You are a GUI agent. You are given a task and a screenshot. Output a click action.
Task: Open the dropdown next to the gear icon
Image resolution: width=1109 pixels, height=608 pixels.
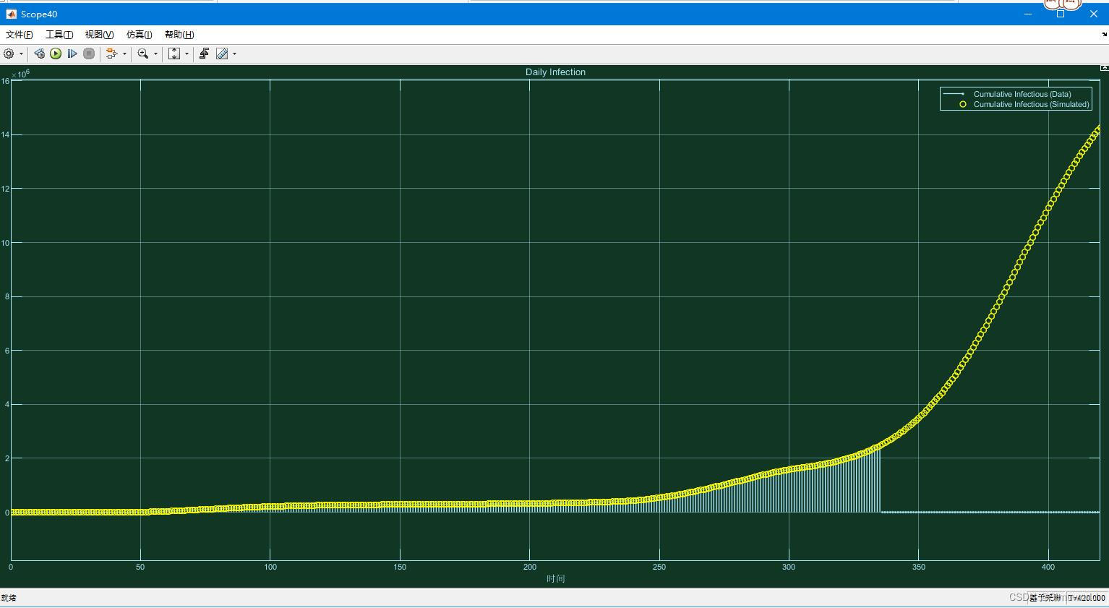(x=20, y=53)
